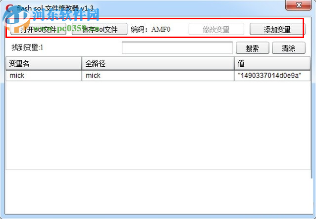Click the 清除 button
Screen dimensions: 316x219
coord(289,48)
